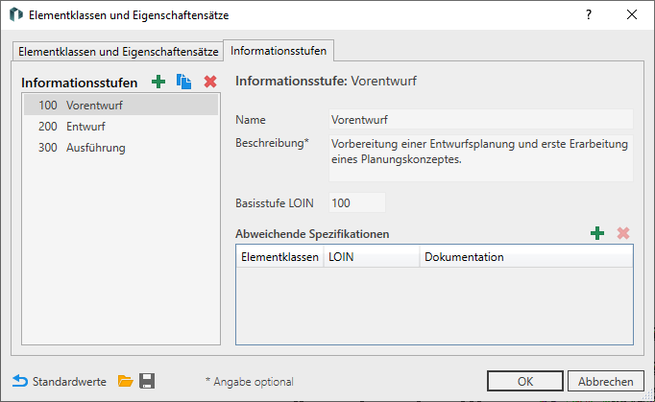Image resolution: width=655 pixels, height=402 pixels.
Task: Sort by the Dokumentation column header
Action: click(526, 257)
